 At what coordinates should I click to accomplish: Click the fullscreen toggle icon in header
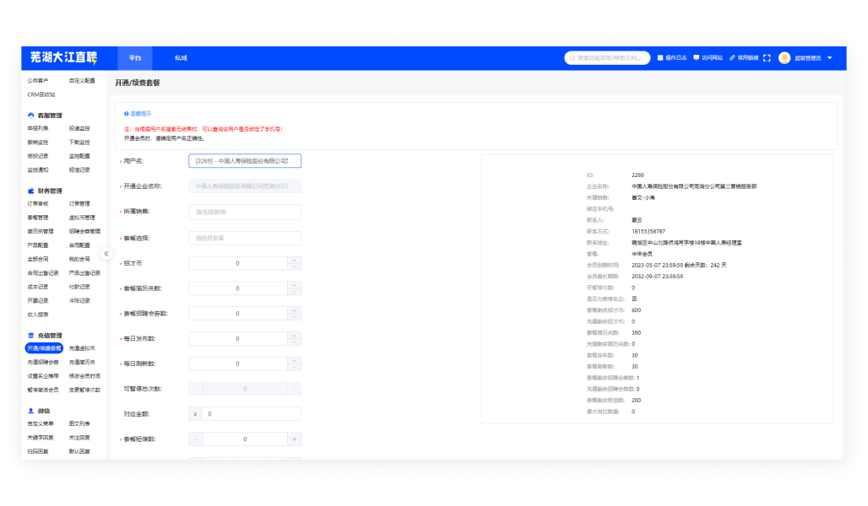pos(767,58)
